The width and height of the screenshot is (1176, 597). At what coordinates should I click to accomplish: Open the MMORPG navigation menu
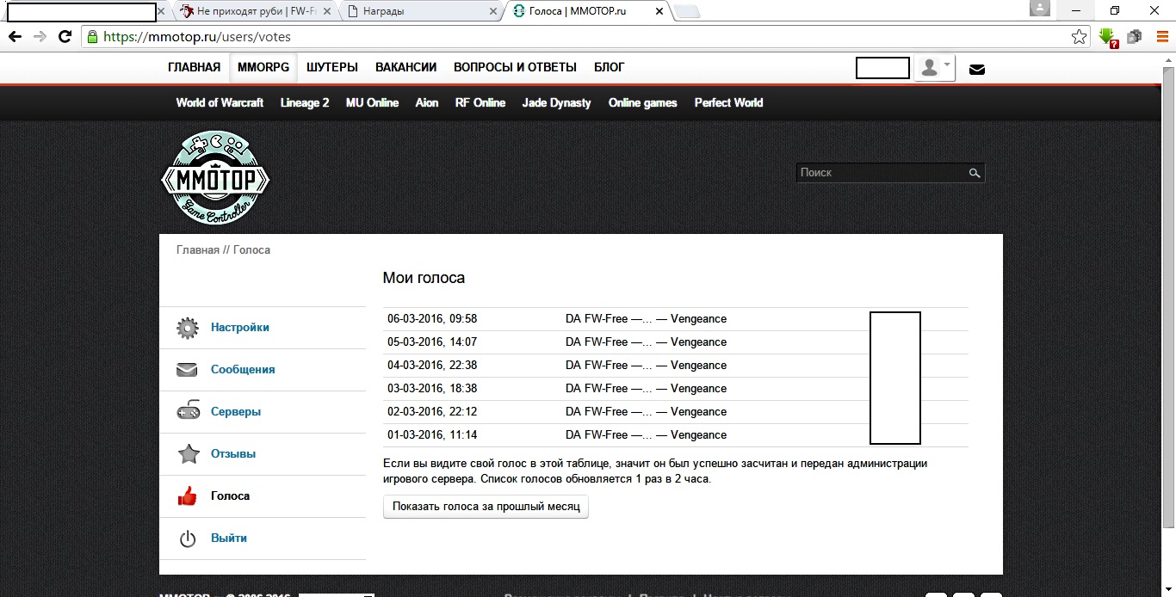tap(263, 67)
